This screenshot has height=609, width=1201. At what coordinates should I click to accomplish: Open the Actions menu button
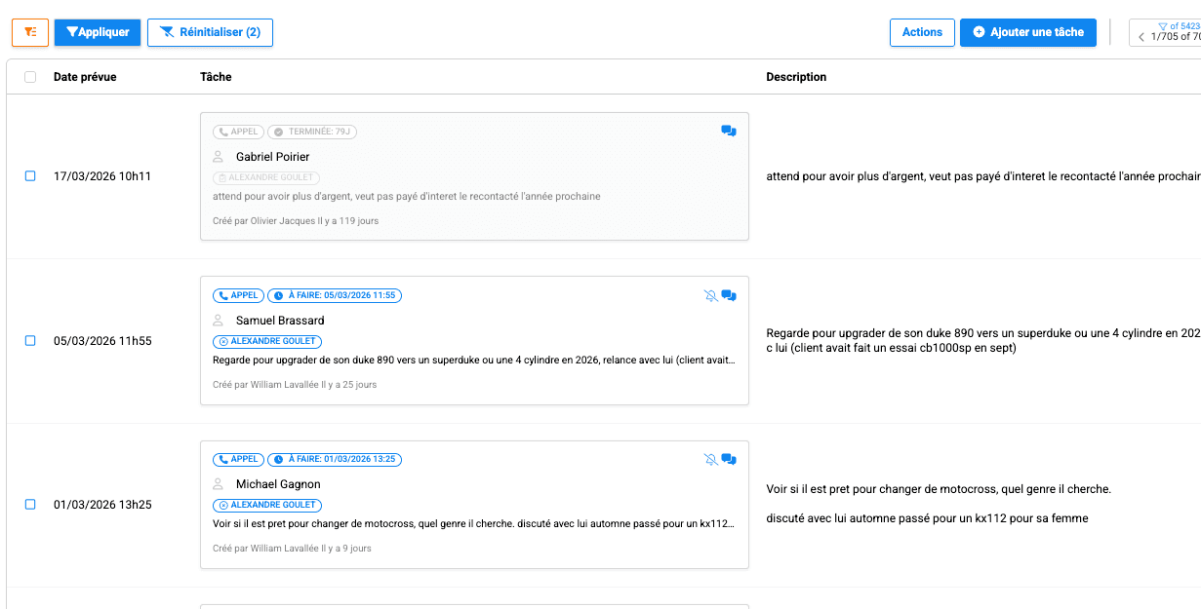[922, 32]
